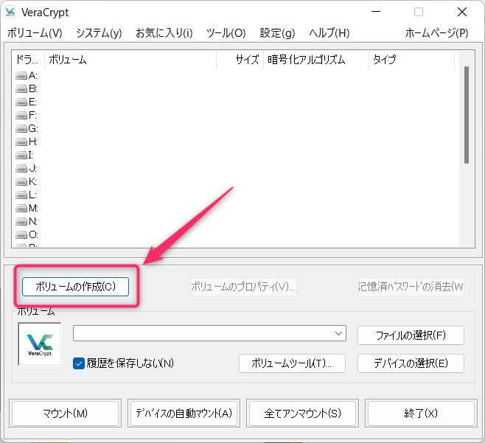Click drive icon for O:

[x=21, y=235]
